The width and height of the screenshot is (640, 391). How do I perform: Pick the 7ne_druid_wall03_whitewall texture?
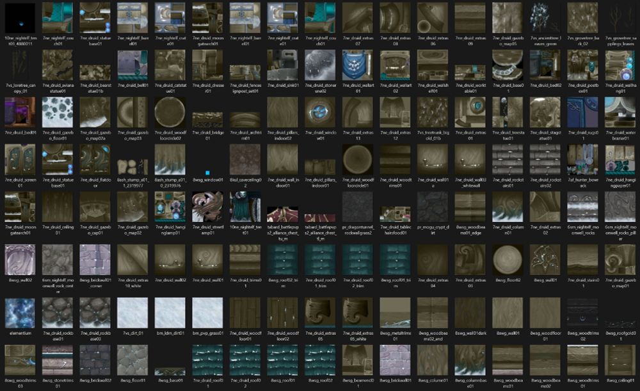(x=470, y=160)
